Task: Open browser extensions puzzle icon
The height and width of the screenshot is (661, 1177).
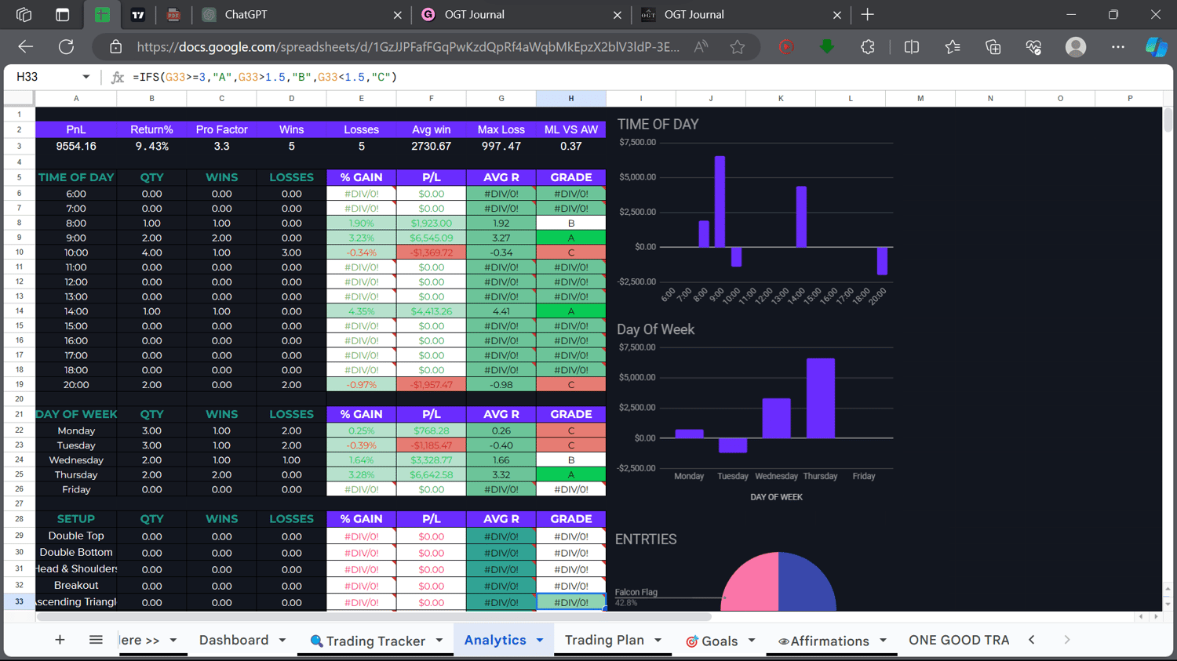Action: click(x=867, y=47)
